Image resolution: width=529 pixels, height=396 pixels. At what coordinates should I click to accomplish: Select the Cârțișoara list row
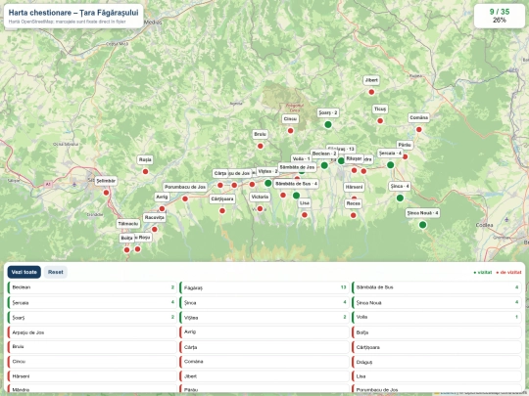coord(437,347)
